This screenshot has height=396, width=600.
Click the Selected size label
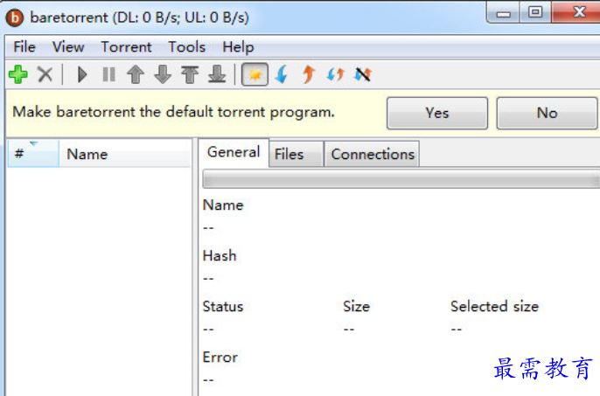(494, 307)
